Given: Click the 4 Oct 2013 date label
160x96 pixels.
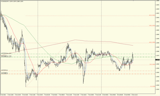Looking at the screenshot, I should pos(3,95).
